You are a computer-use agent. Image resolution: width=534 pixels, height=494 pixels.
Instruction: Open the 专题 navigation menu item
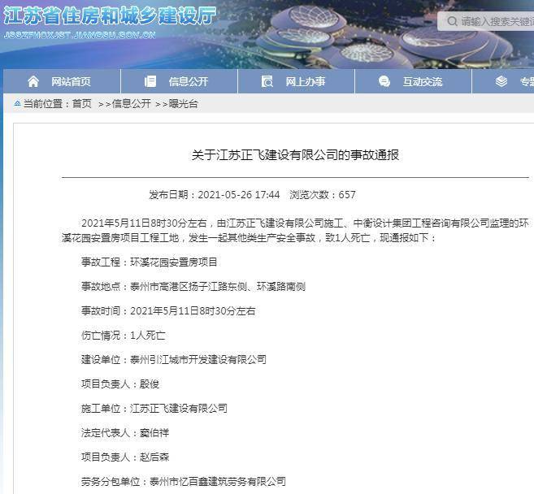click(x=526, y=82)
